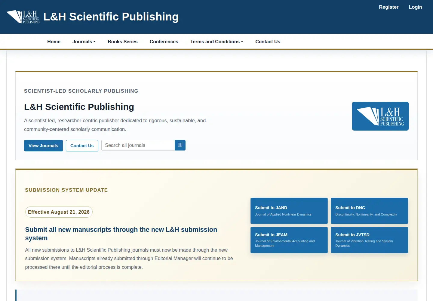Click the L&H Scientific Publishing card heading
Viewport: 433px width, 301px height.
point(79,107)
